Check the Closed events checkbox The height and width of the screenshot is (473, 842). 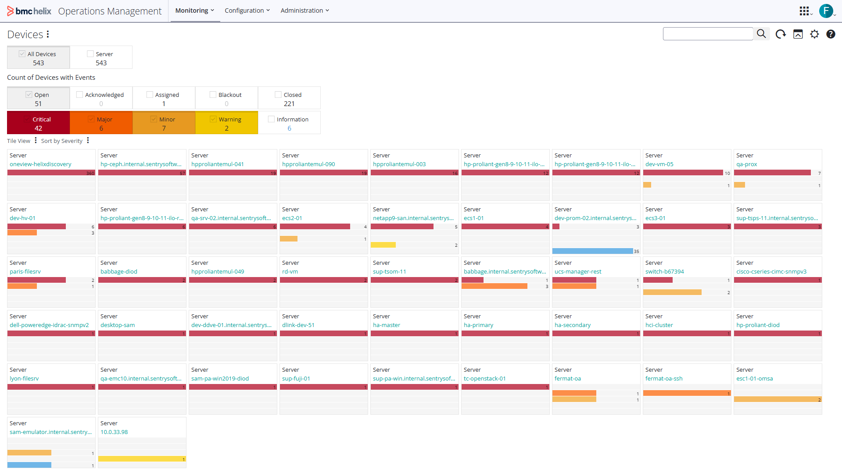pyautogui.click(x=278, y=95)
